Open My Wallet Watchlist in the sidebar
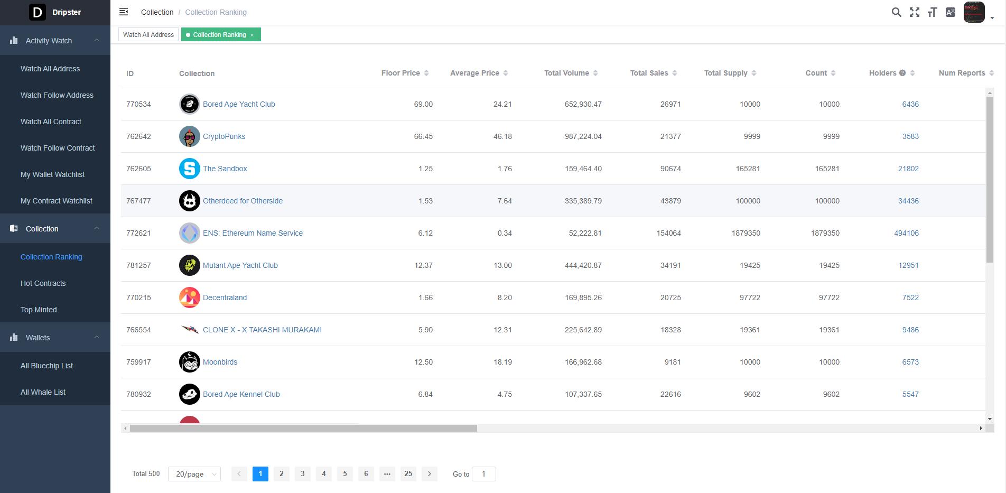The height and width of the screenshot is (493, 1006). pos(52,174)
